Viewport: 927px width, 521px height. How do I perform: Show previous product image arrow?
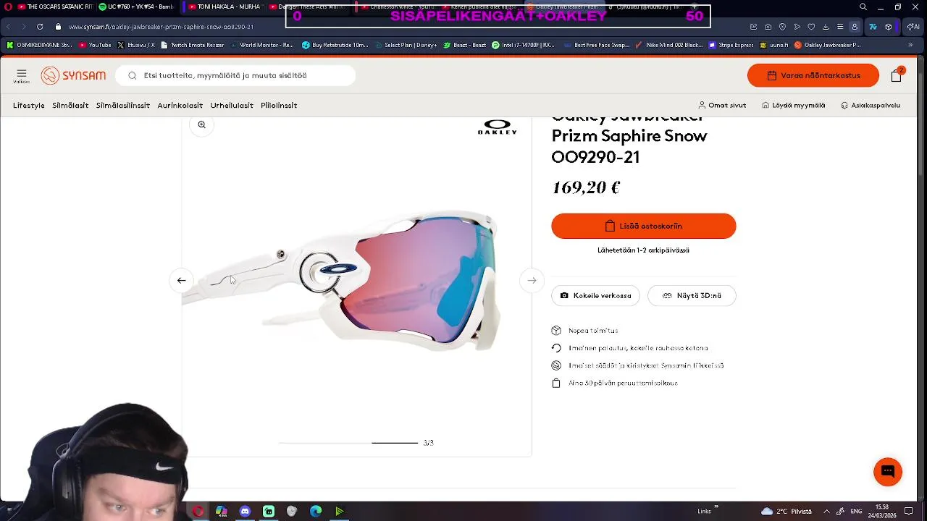pyautogui.click(x=182, y=280)
